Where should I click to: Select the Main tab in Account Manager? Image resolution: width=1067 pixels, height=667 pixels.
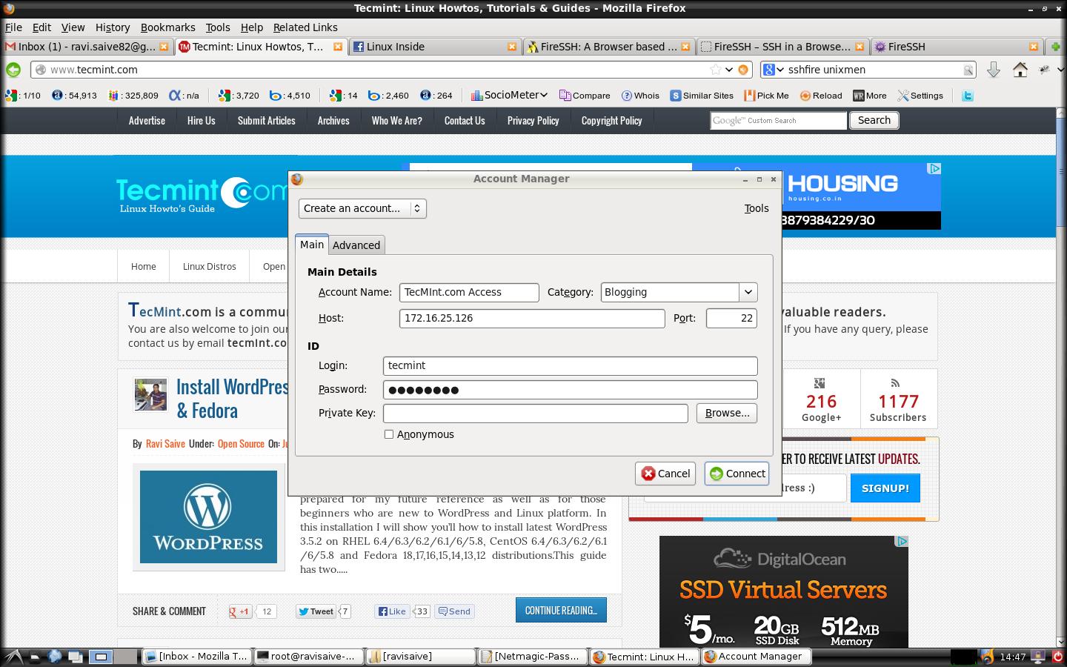[312, 245]
